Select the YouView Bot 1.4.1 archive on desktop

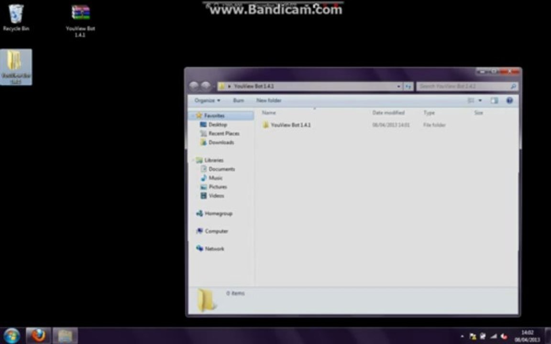(x=80, y=21)
